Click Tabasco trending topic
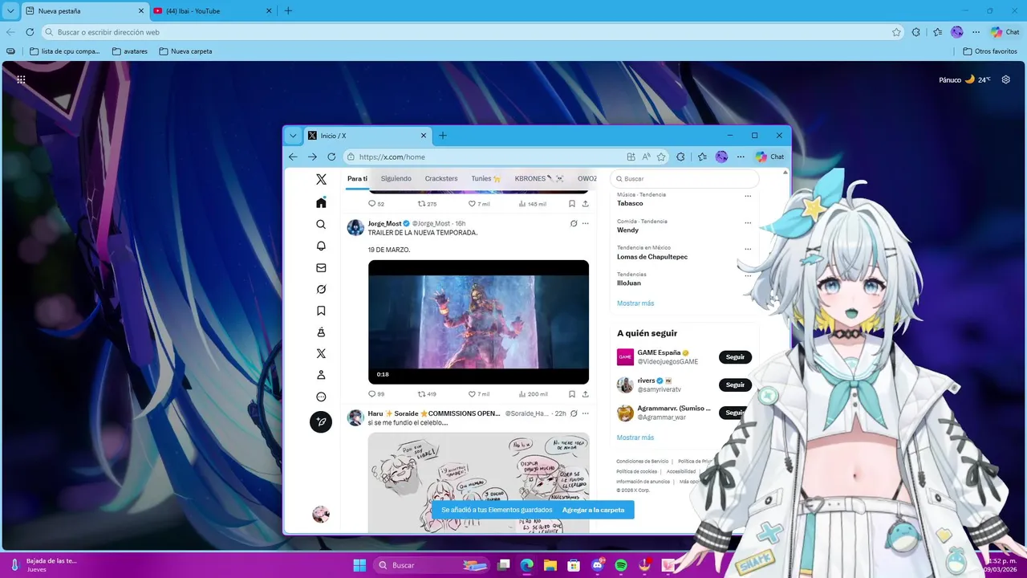 pyautogui.click(x=630, y=203)
